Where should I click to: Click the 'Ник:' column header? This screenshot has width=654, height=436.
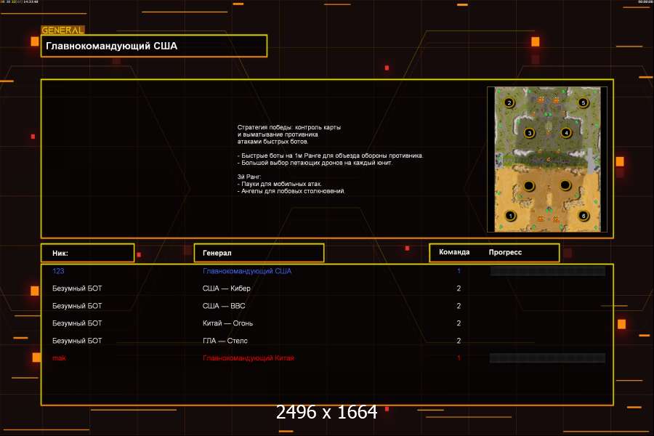click(60, 253)
